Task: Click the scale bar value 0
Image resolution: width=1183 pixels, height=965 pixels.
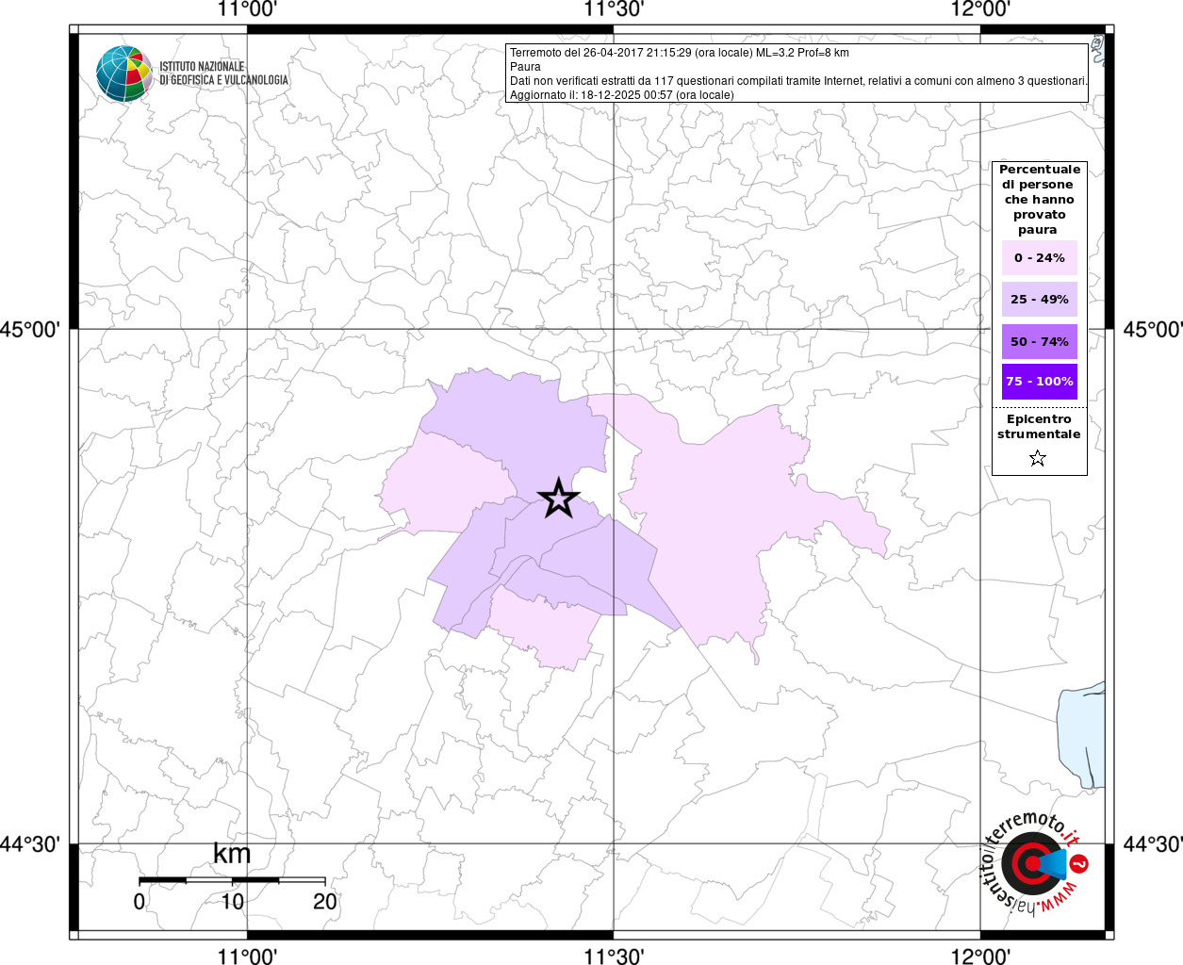Action: click(140, 902)
